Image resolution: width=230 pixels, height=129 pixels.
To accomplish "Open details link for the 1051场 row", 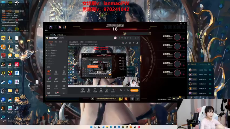I will (210, 75).
